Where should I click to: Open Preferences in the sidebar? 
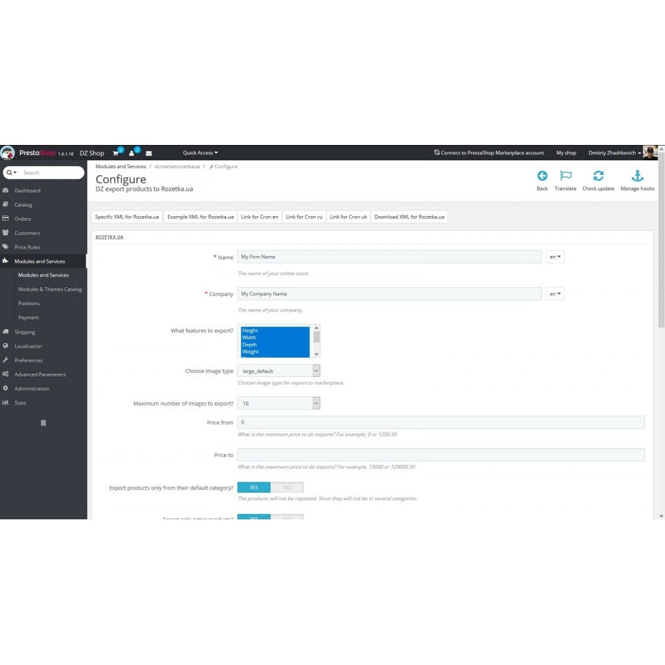tap(29, 360)
